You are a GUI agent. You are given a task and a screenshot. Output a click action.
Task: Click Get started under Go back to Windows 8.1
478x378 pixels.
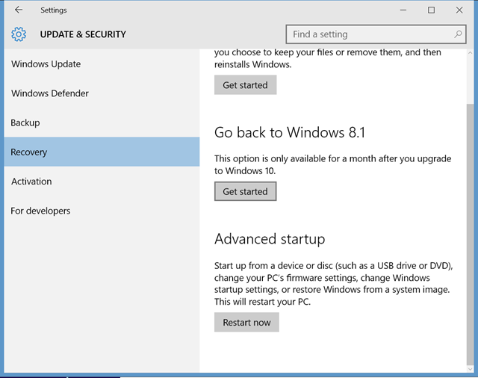pyautogui.click(x=246, y=191)
